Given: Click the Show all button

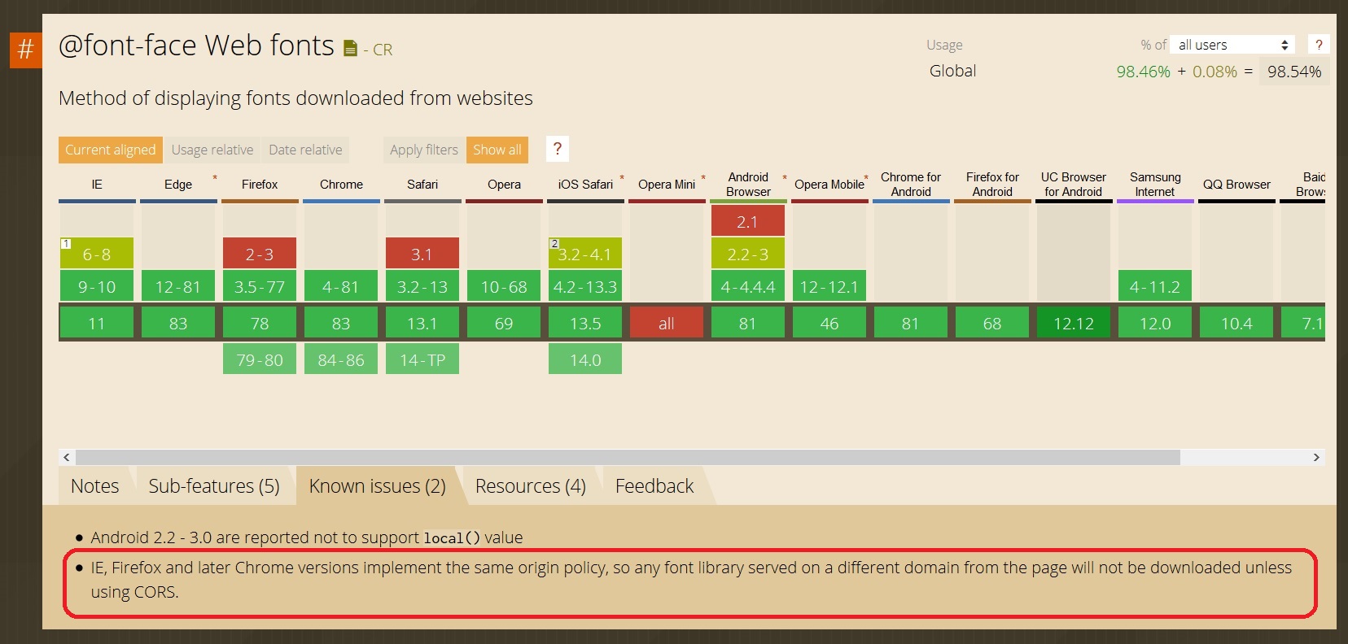Looking at the screenshot, I should pyautogui.click(x=497, y=150).
